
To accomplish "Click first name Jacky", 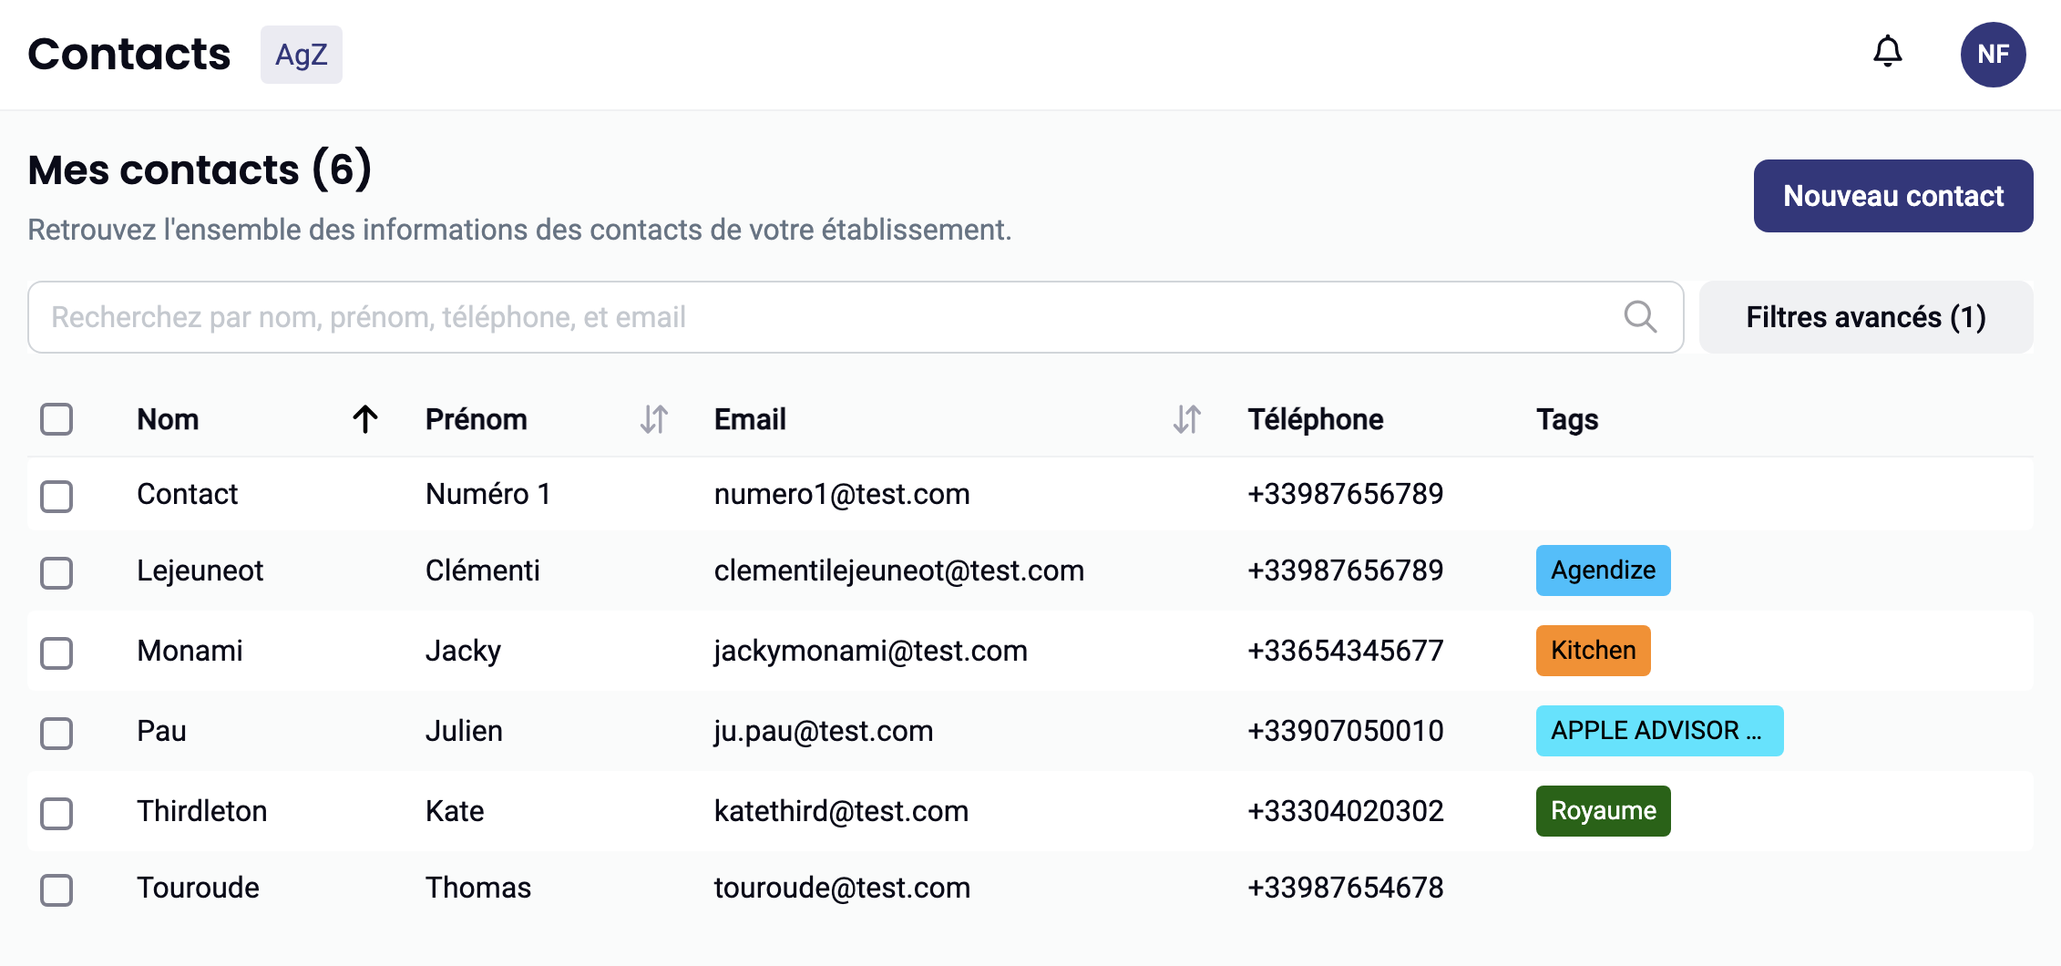I will coord(463,651).
